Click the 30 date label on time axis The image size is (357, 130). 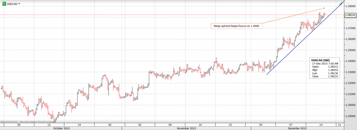261,125
